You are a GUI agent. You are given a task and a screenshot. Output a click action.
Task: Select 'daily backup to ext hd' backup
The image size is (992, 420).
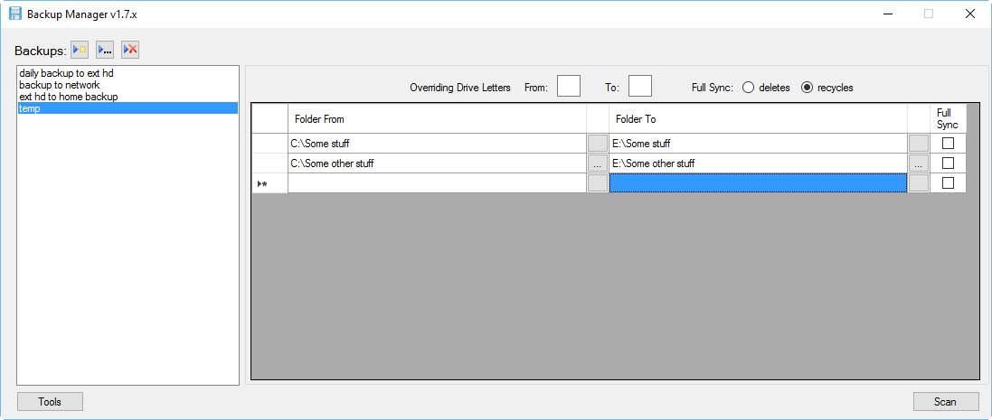click(66, 73)
